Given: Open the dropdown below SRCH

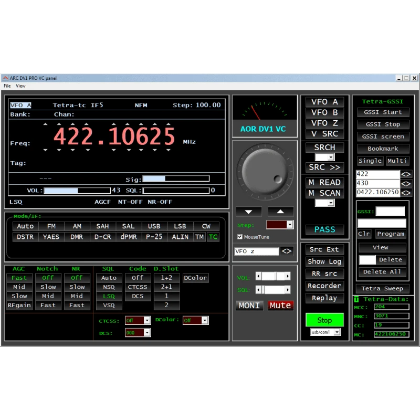Looking at the screenshot, I should [x=331, y=157].
